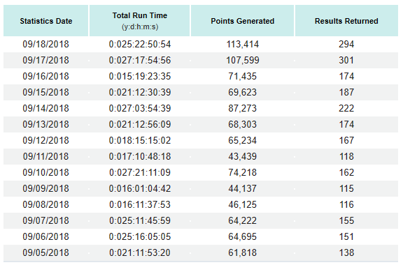Click points value 113,414
403x265 pixels.
click(x=242, y=45)
